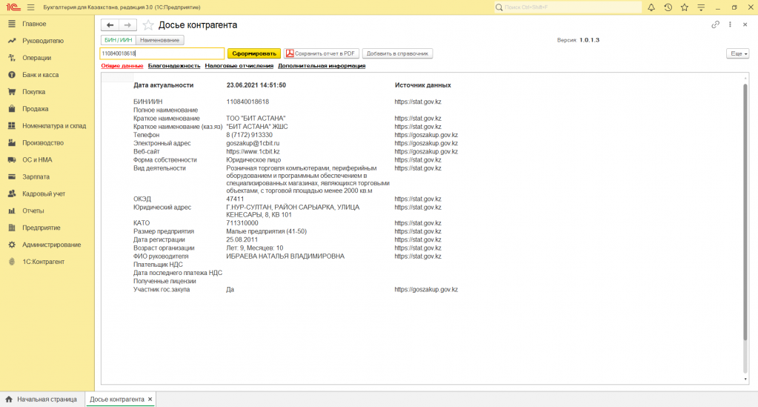Click goszakup.gov.kz source for Участник гос.закупа
The width and height of the screenshot is (758, 407).
(426, 289)
